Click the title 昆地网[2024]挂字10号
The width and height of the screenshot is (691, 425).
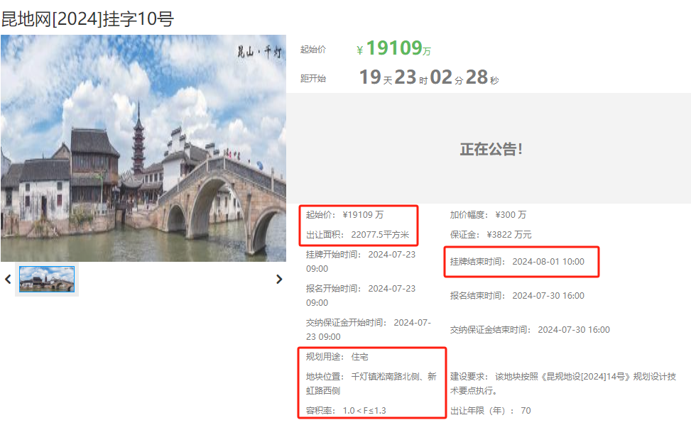pos(87,19)
